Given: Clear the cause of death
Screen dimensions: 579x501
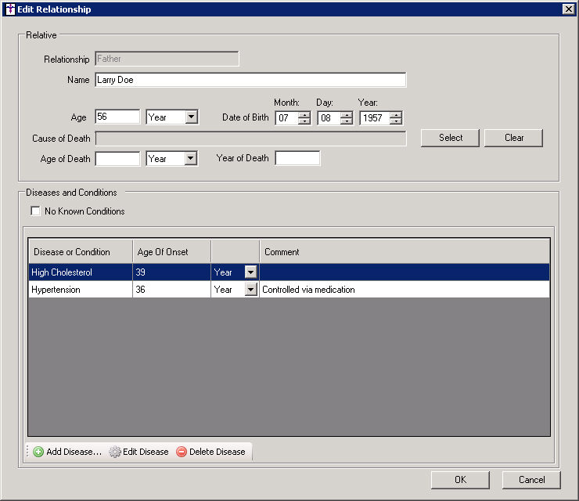Looking at the screenshot, I should pos(513,138).
